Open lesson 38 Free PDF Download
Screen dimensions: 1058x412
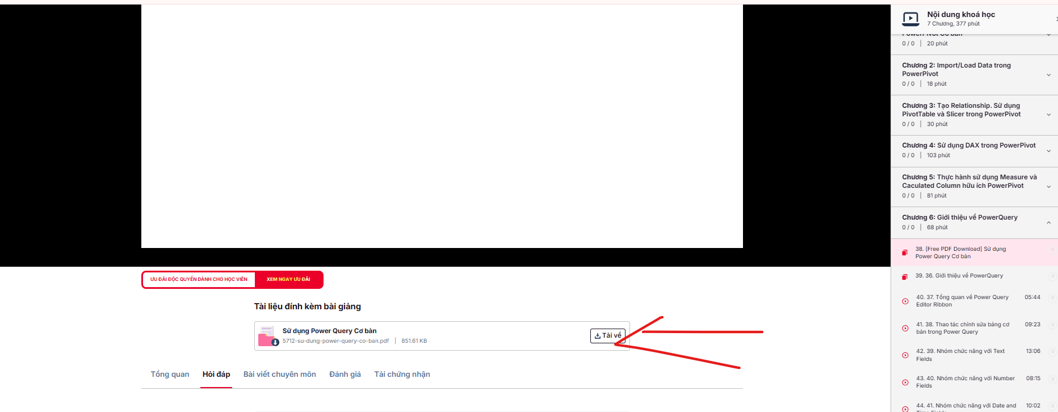(960, 253)
